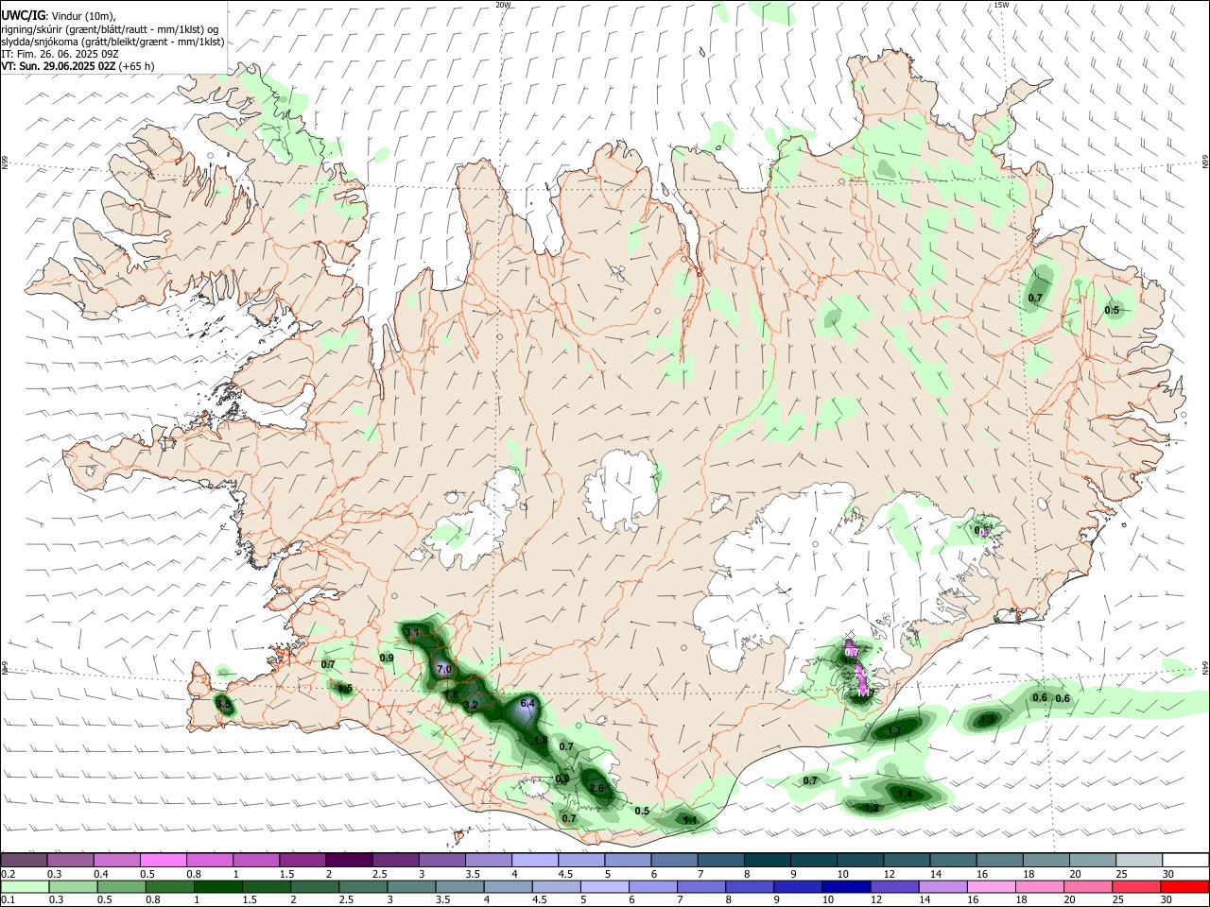Click the deep blue 10–12 rain scale swatch
The image size is (1210, 907).
pyautogui.click(x=844, y=887)
